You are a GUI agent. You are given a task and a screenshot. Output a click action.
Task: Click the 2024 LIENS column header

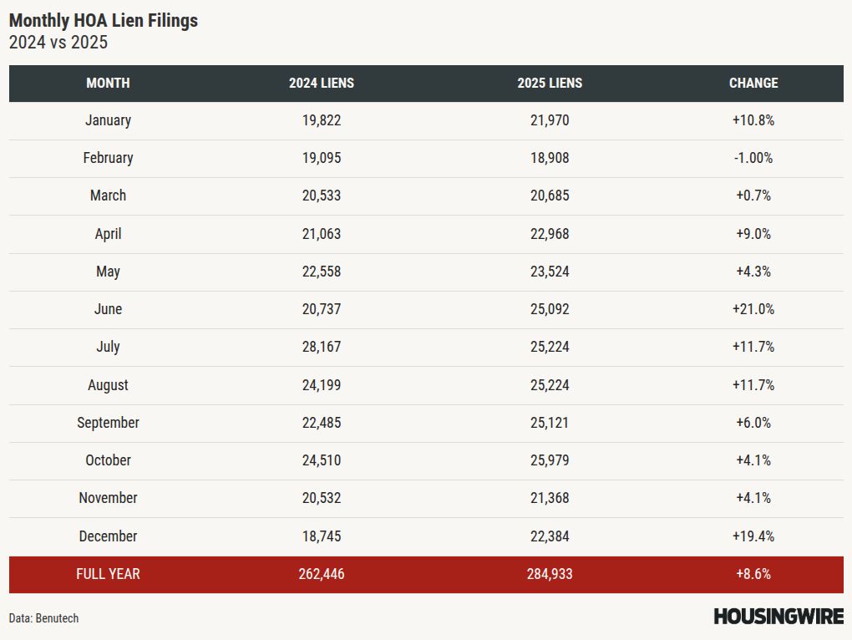322,83
